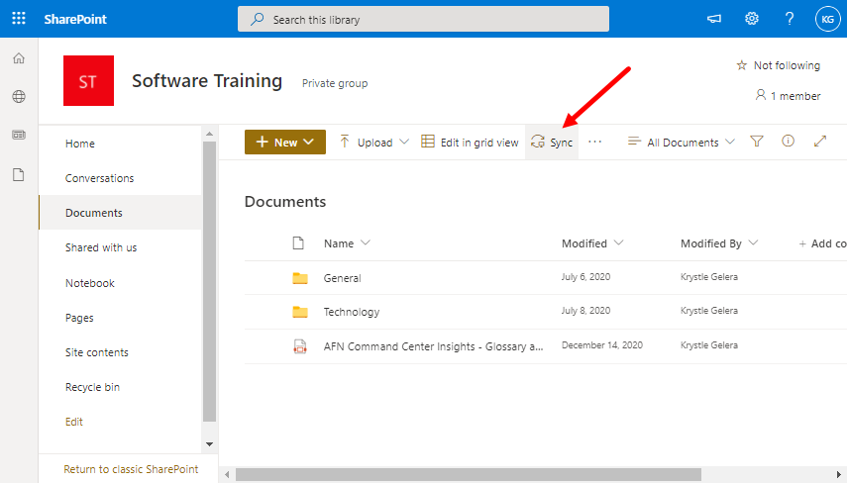Expand the Upload chevron arrow
Image resolution: width=847 pixels, height=483 pixels.
tap(404, 142)
